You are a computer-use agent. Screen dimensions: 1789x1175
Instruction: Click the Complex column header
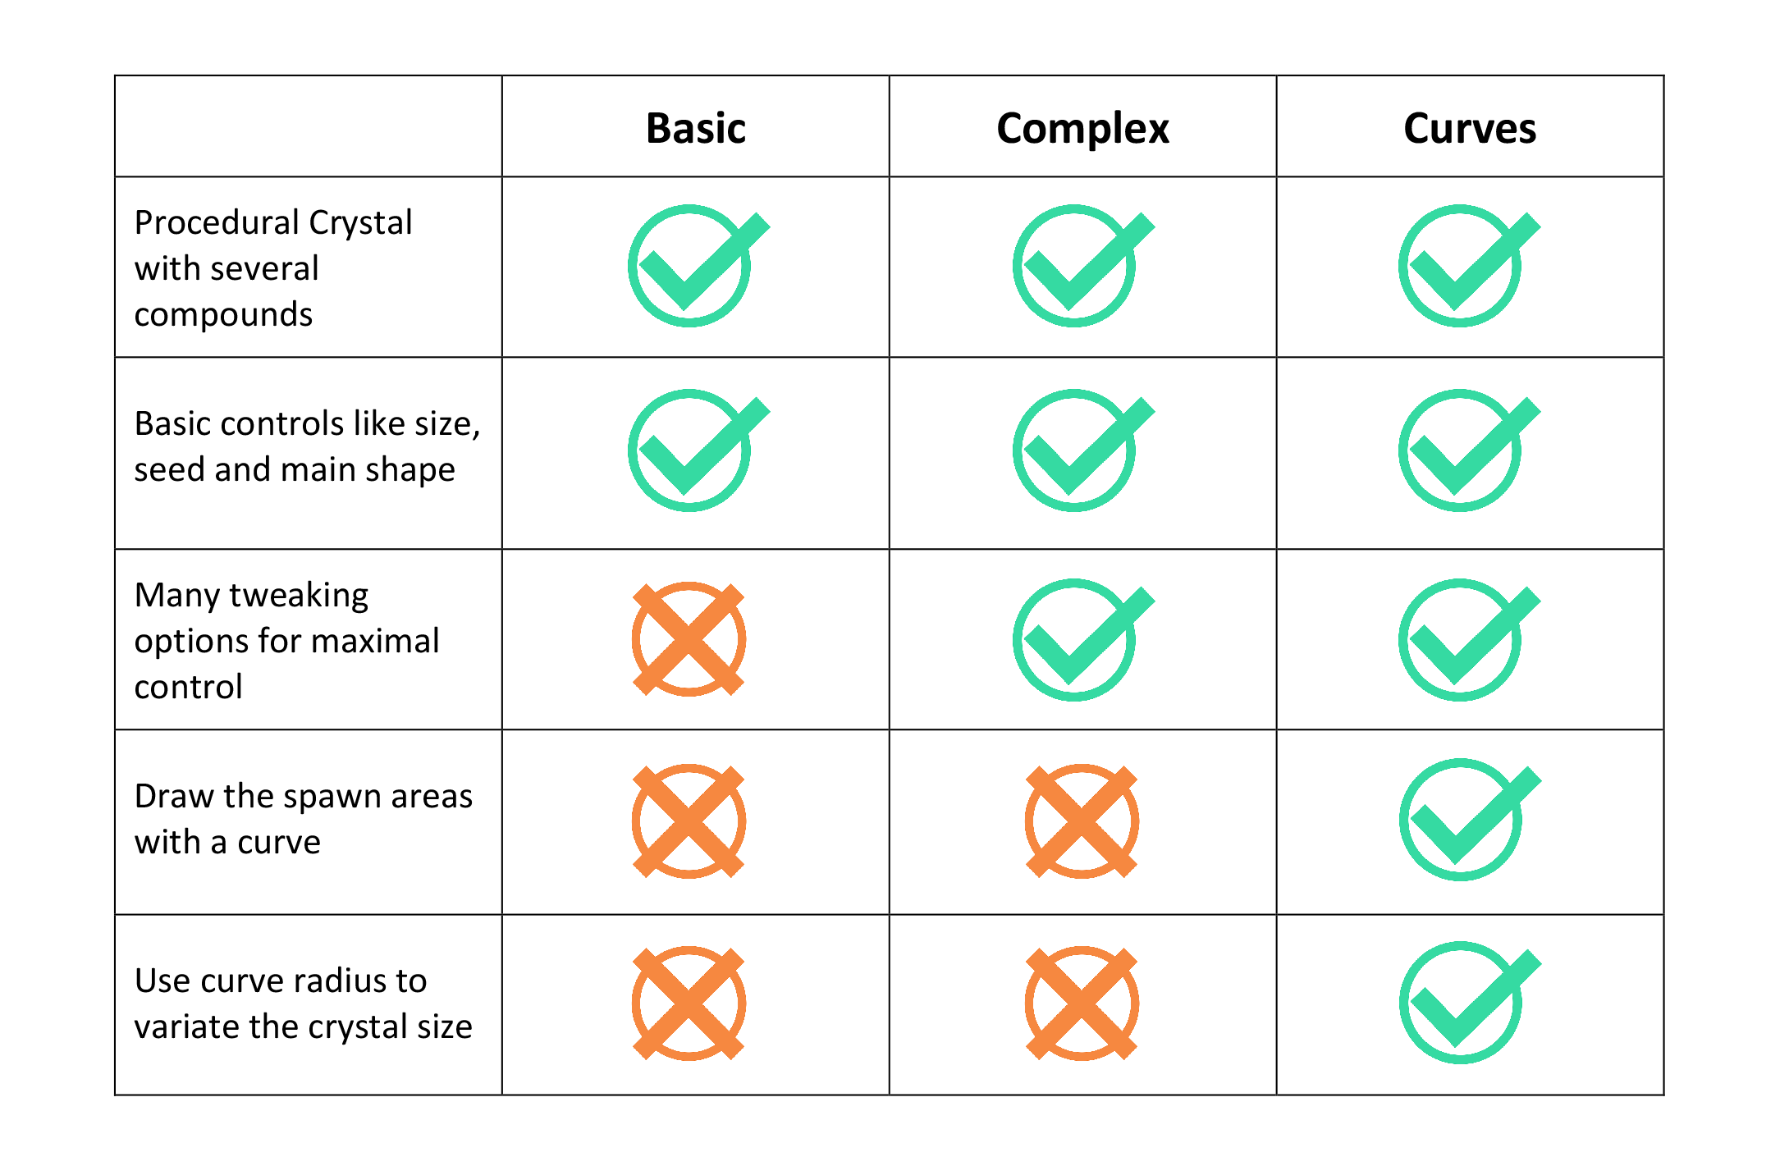coord(1082,130)
